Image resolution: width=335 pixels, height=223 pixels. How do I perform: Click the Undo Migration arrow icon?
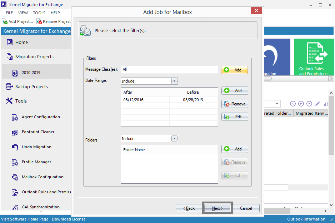click(x=15, y=147)
